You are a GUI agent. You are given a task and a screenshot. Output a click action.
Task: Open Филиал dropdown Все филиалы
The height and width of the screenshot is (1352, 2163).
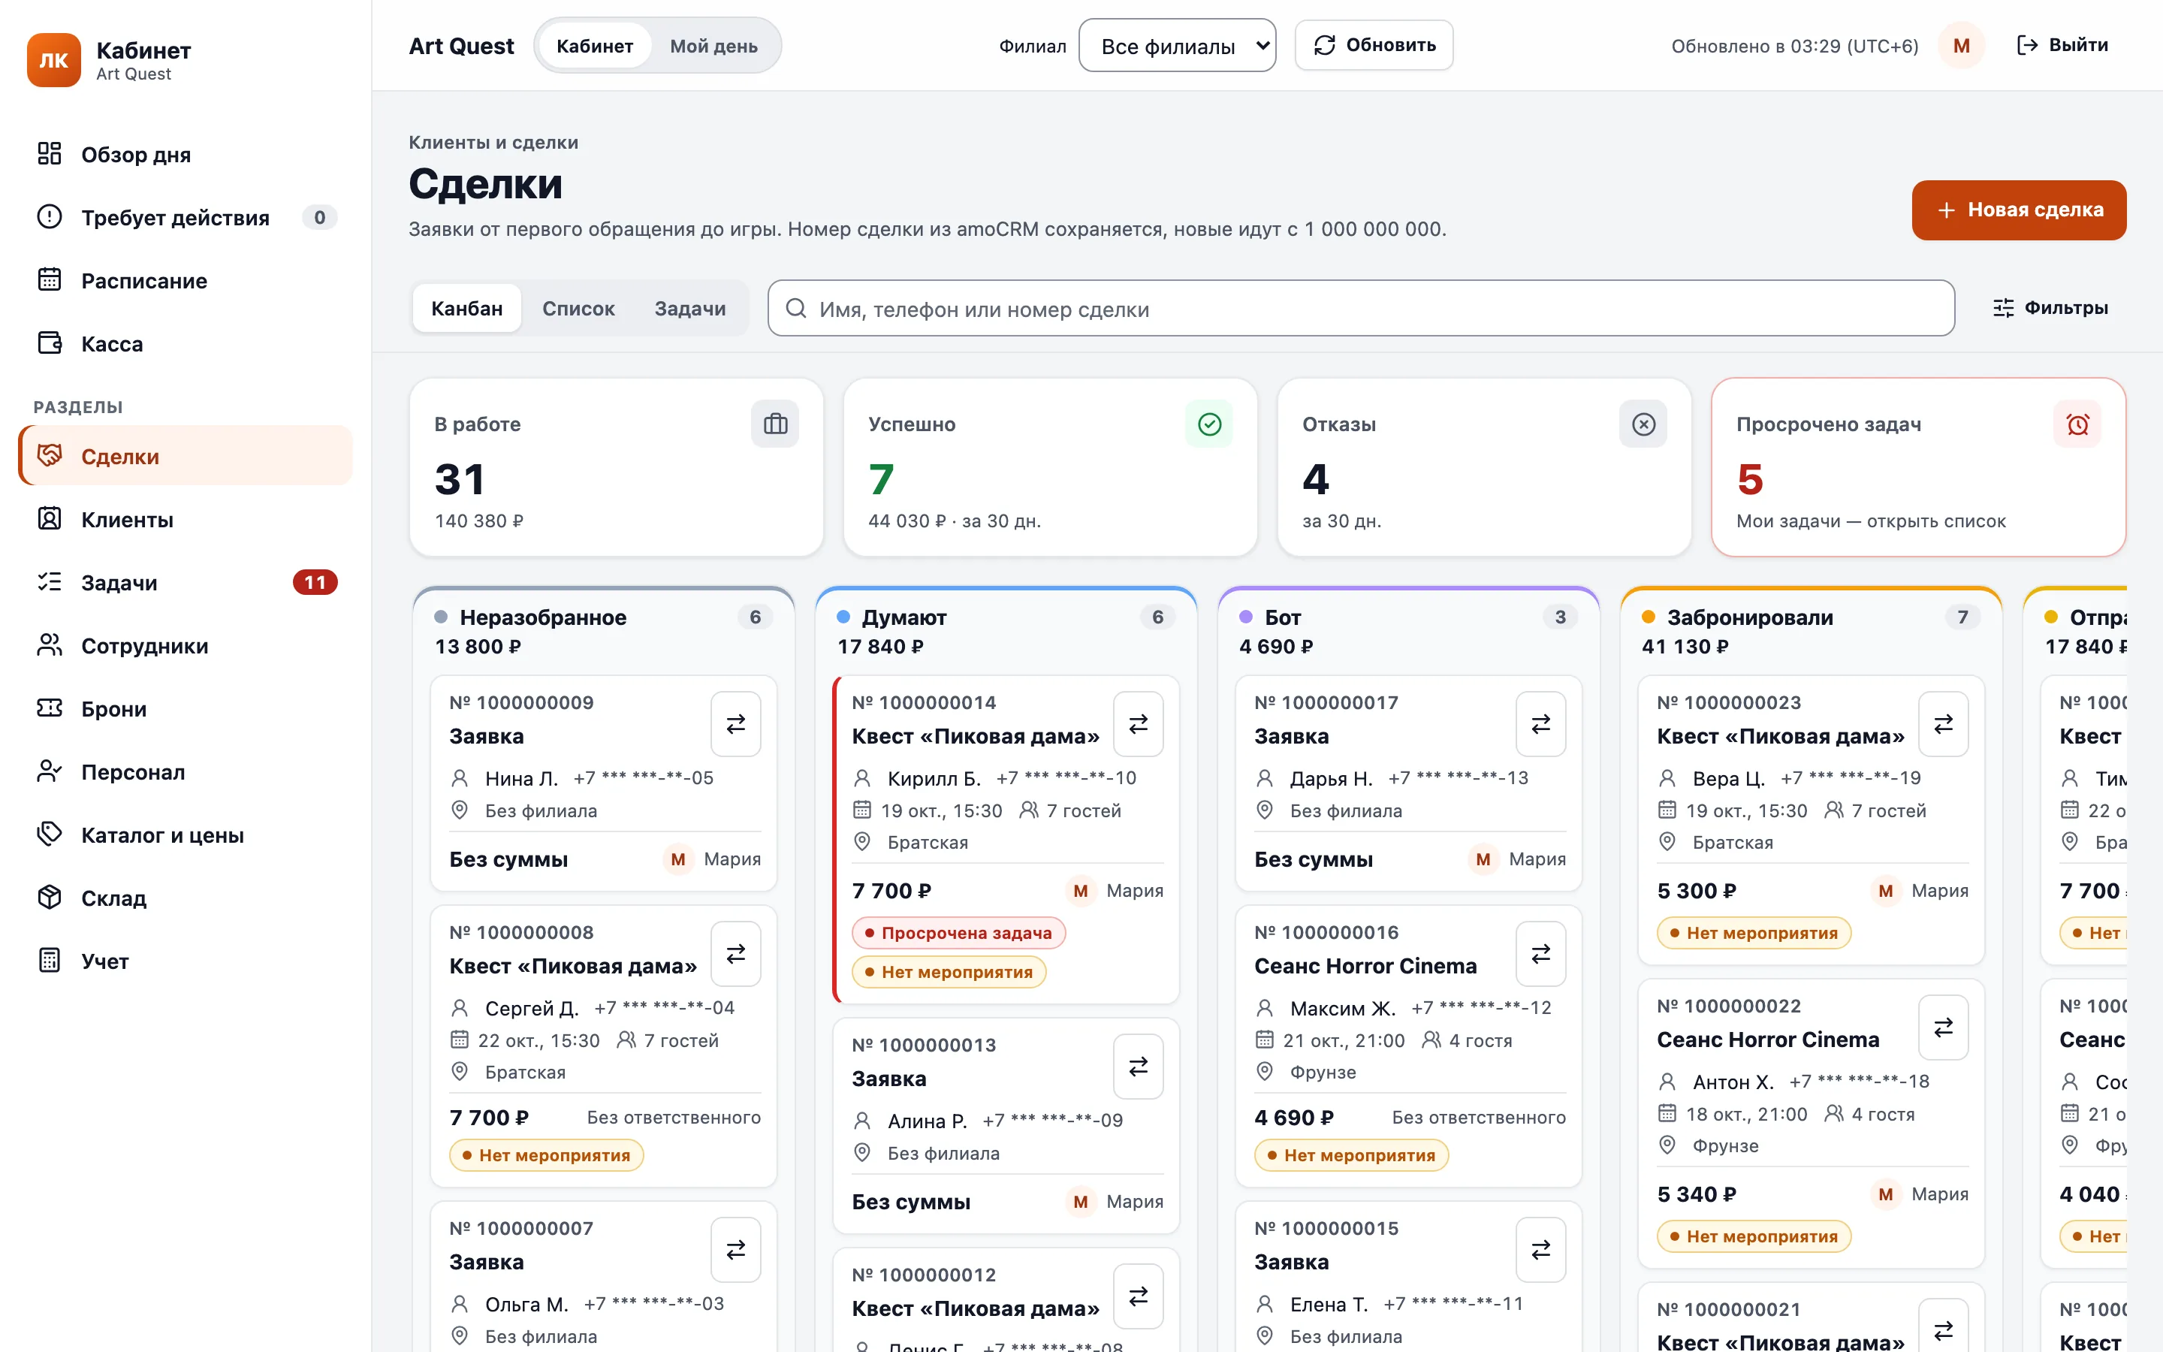[1177, 46]
